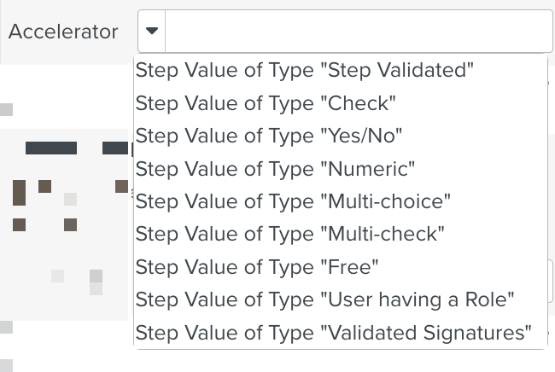The height and width of the screenshot is (372, 555).
Task: Select Step Value of Type "Step Validated"
Action: point(305,70)
